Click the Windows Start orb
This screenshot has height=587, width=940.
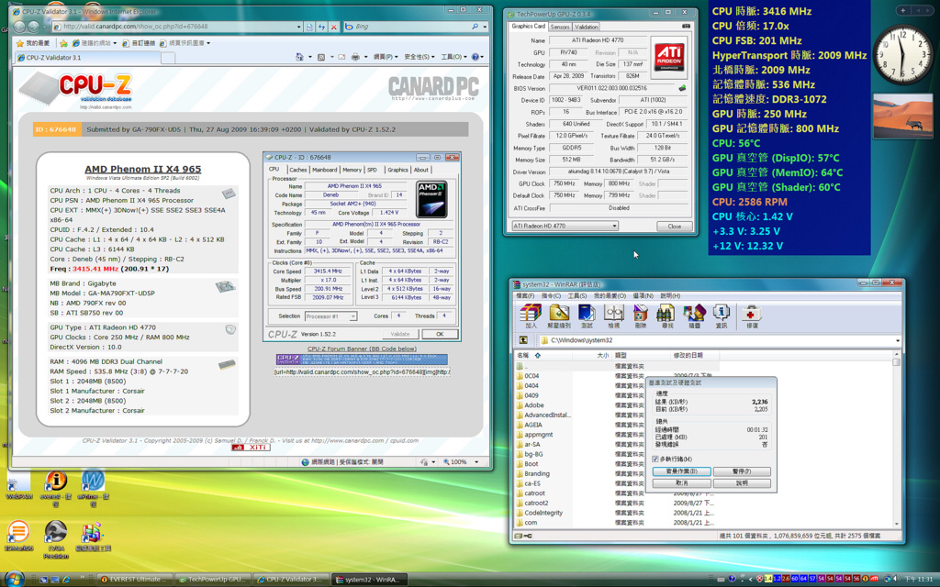click(13, 579)
